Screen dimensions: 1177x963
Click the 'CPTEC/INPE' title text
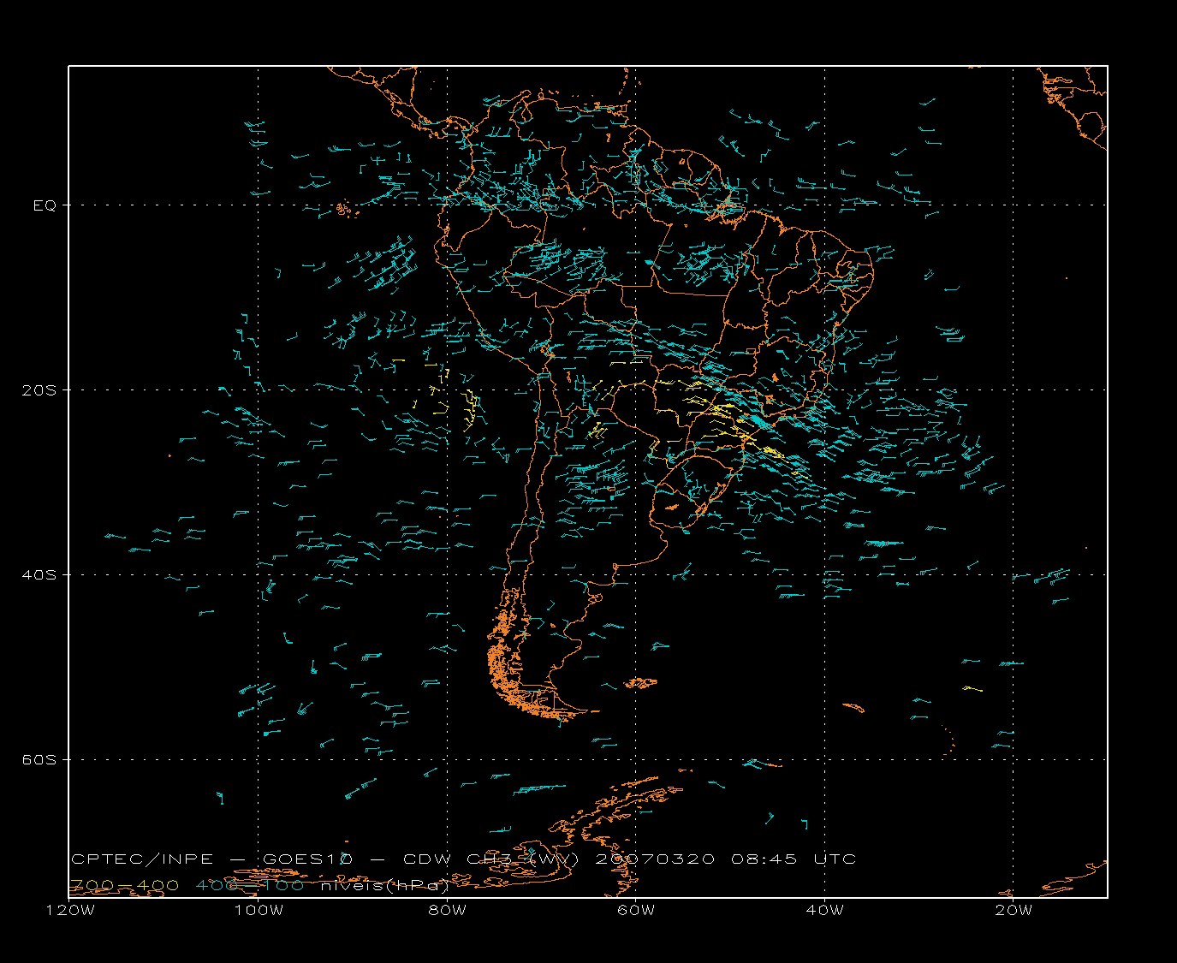pyautogui.click(x=142, y=859)
